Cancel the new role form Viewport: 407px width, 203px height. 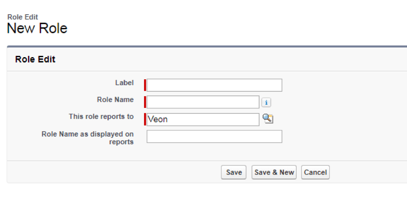coord(315,173)
